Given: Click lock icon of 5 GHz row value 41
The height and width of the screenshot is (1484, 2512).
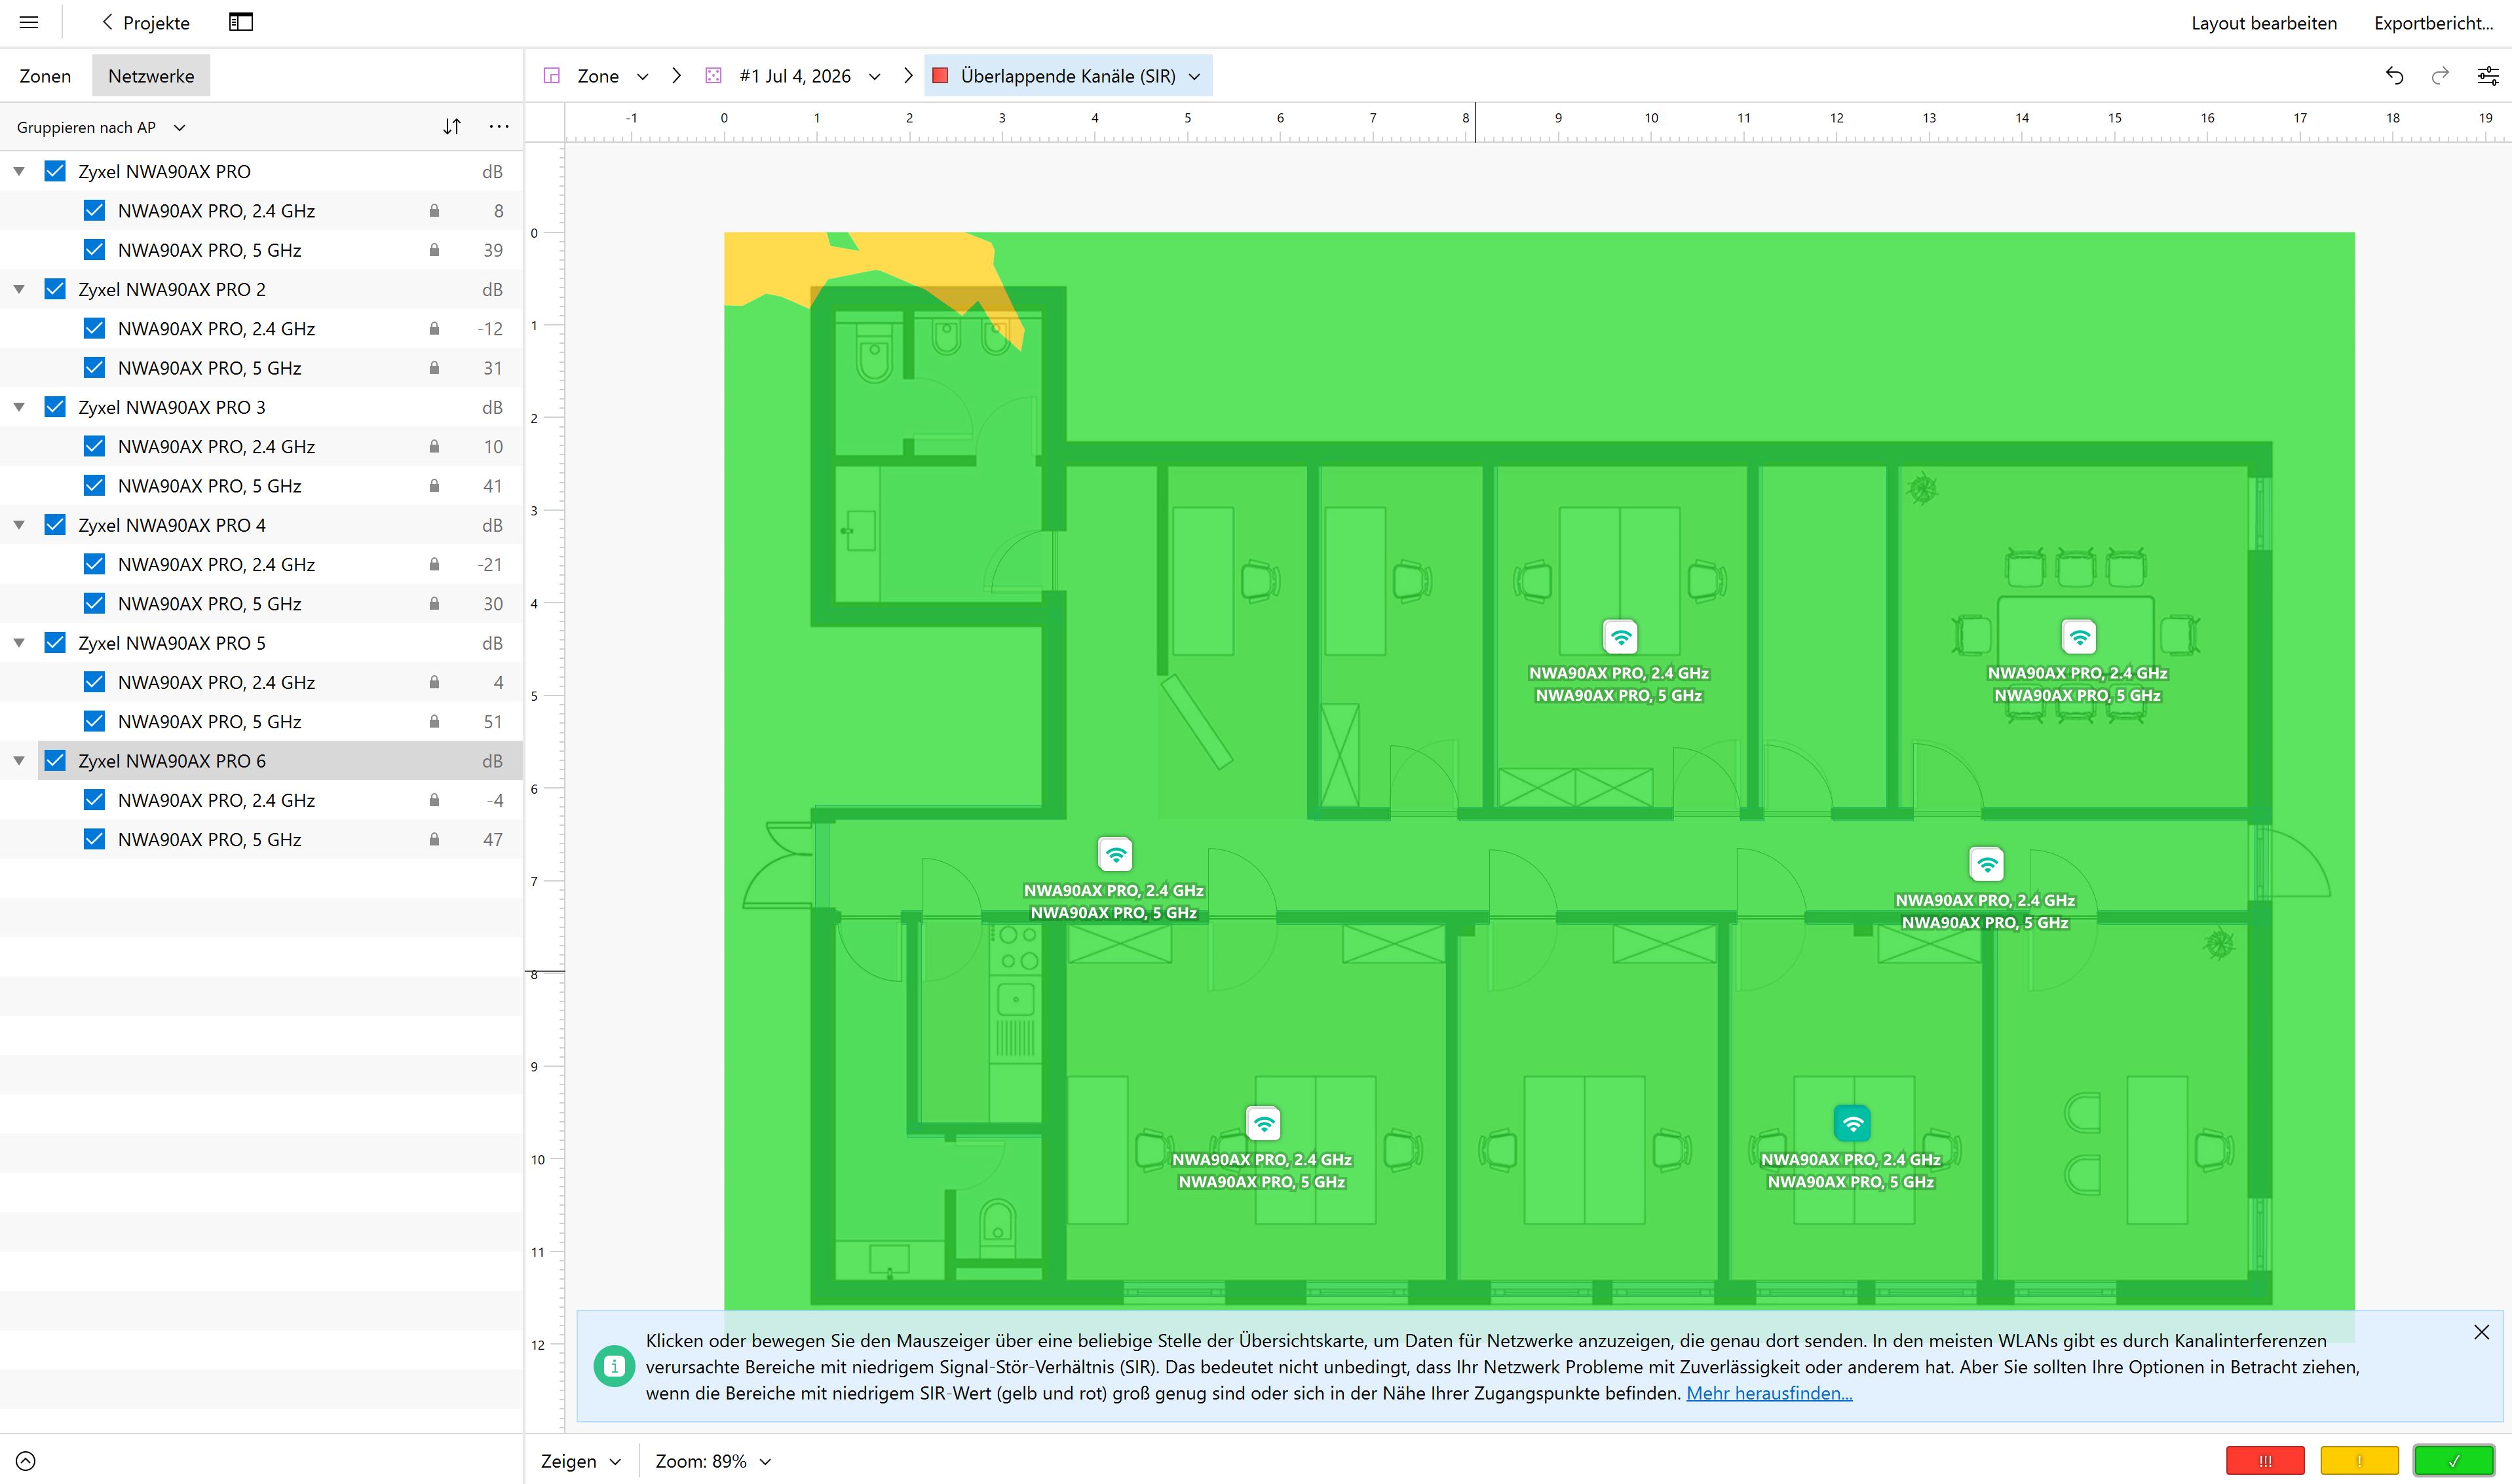Looking at the screenshot, I should 434,486.
